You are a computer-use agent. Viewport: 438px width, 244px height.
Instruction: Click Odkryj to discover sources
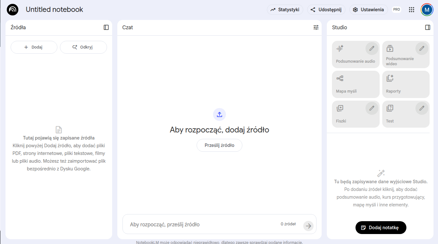click(x=83, y=47)
